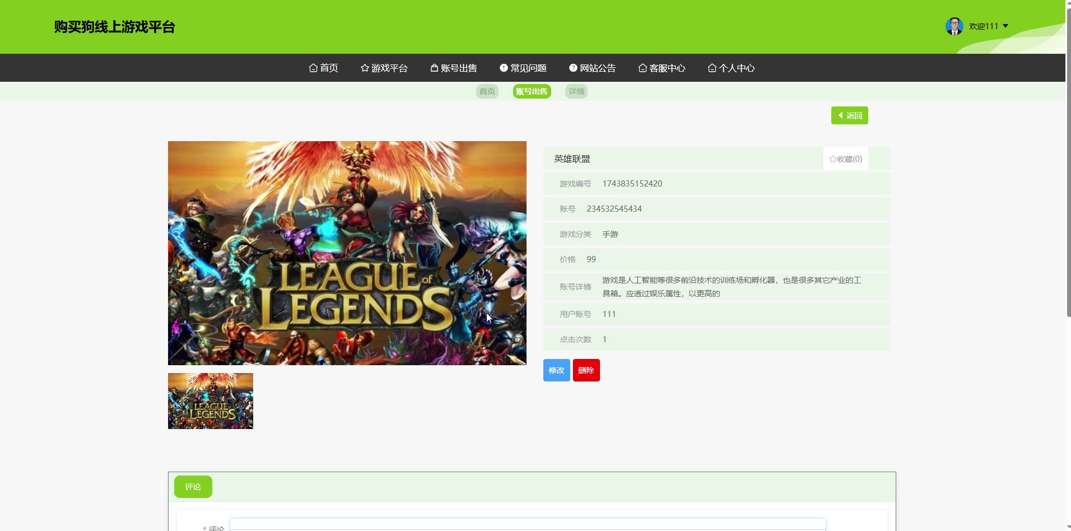This screenshot has height=531, width=1071.
Task: Click the 账号详情 description paragraph
Action: click(732, 287)
